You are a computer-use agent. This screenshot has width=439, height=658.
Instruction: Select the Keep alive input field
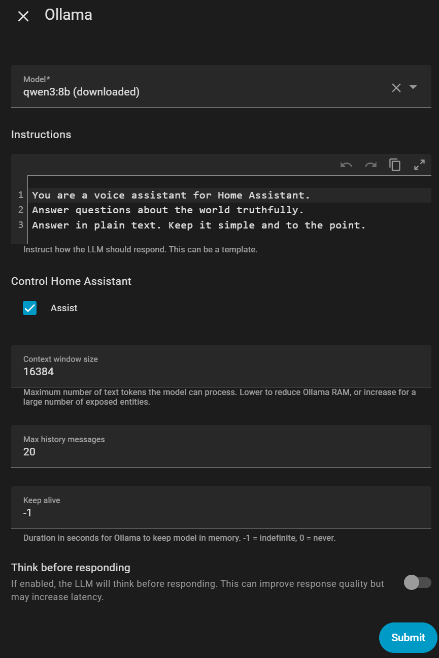[x=221, y=513]
